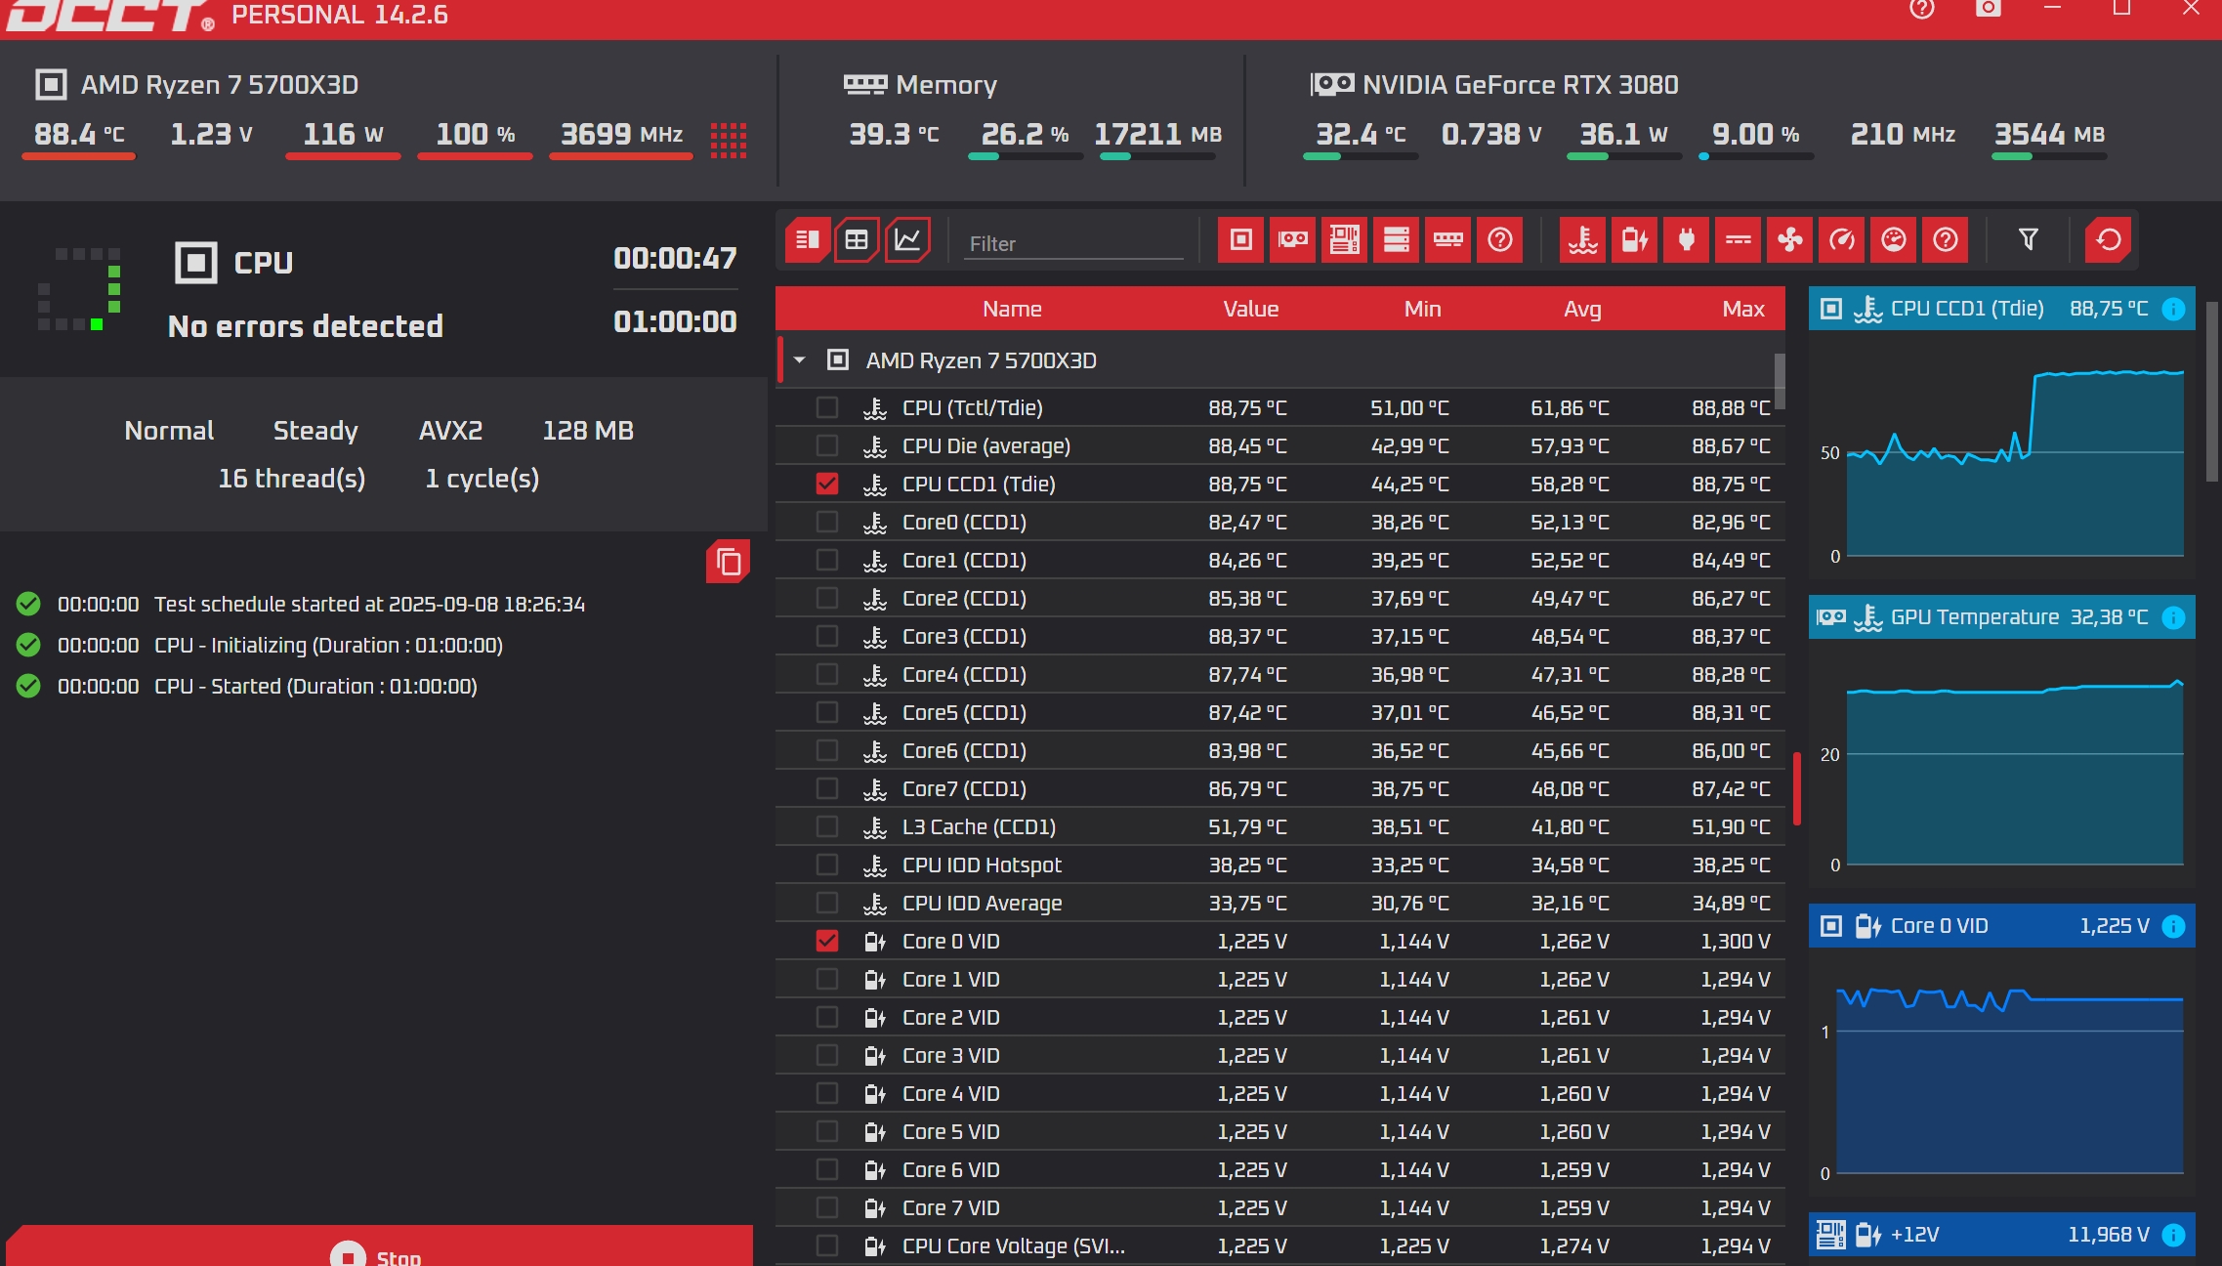Viewport: 2222px width, 1266px height.
Task: Uncheck the Core 0 VID checkbox
Action: pyautogui.click(x=827, y=942)
